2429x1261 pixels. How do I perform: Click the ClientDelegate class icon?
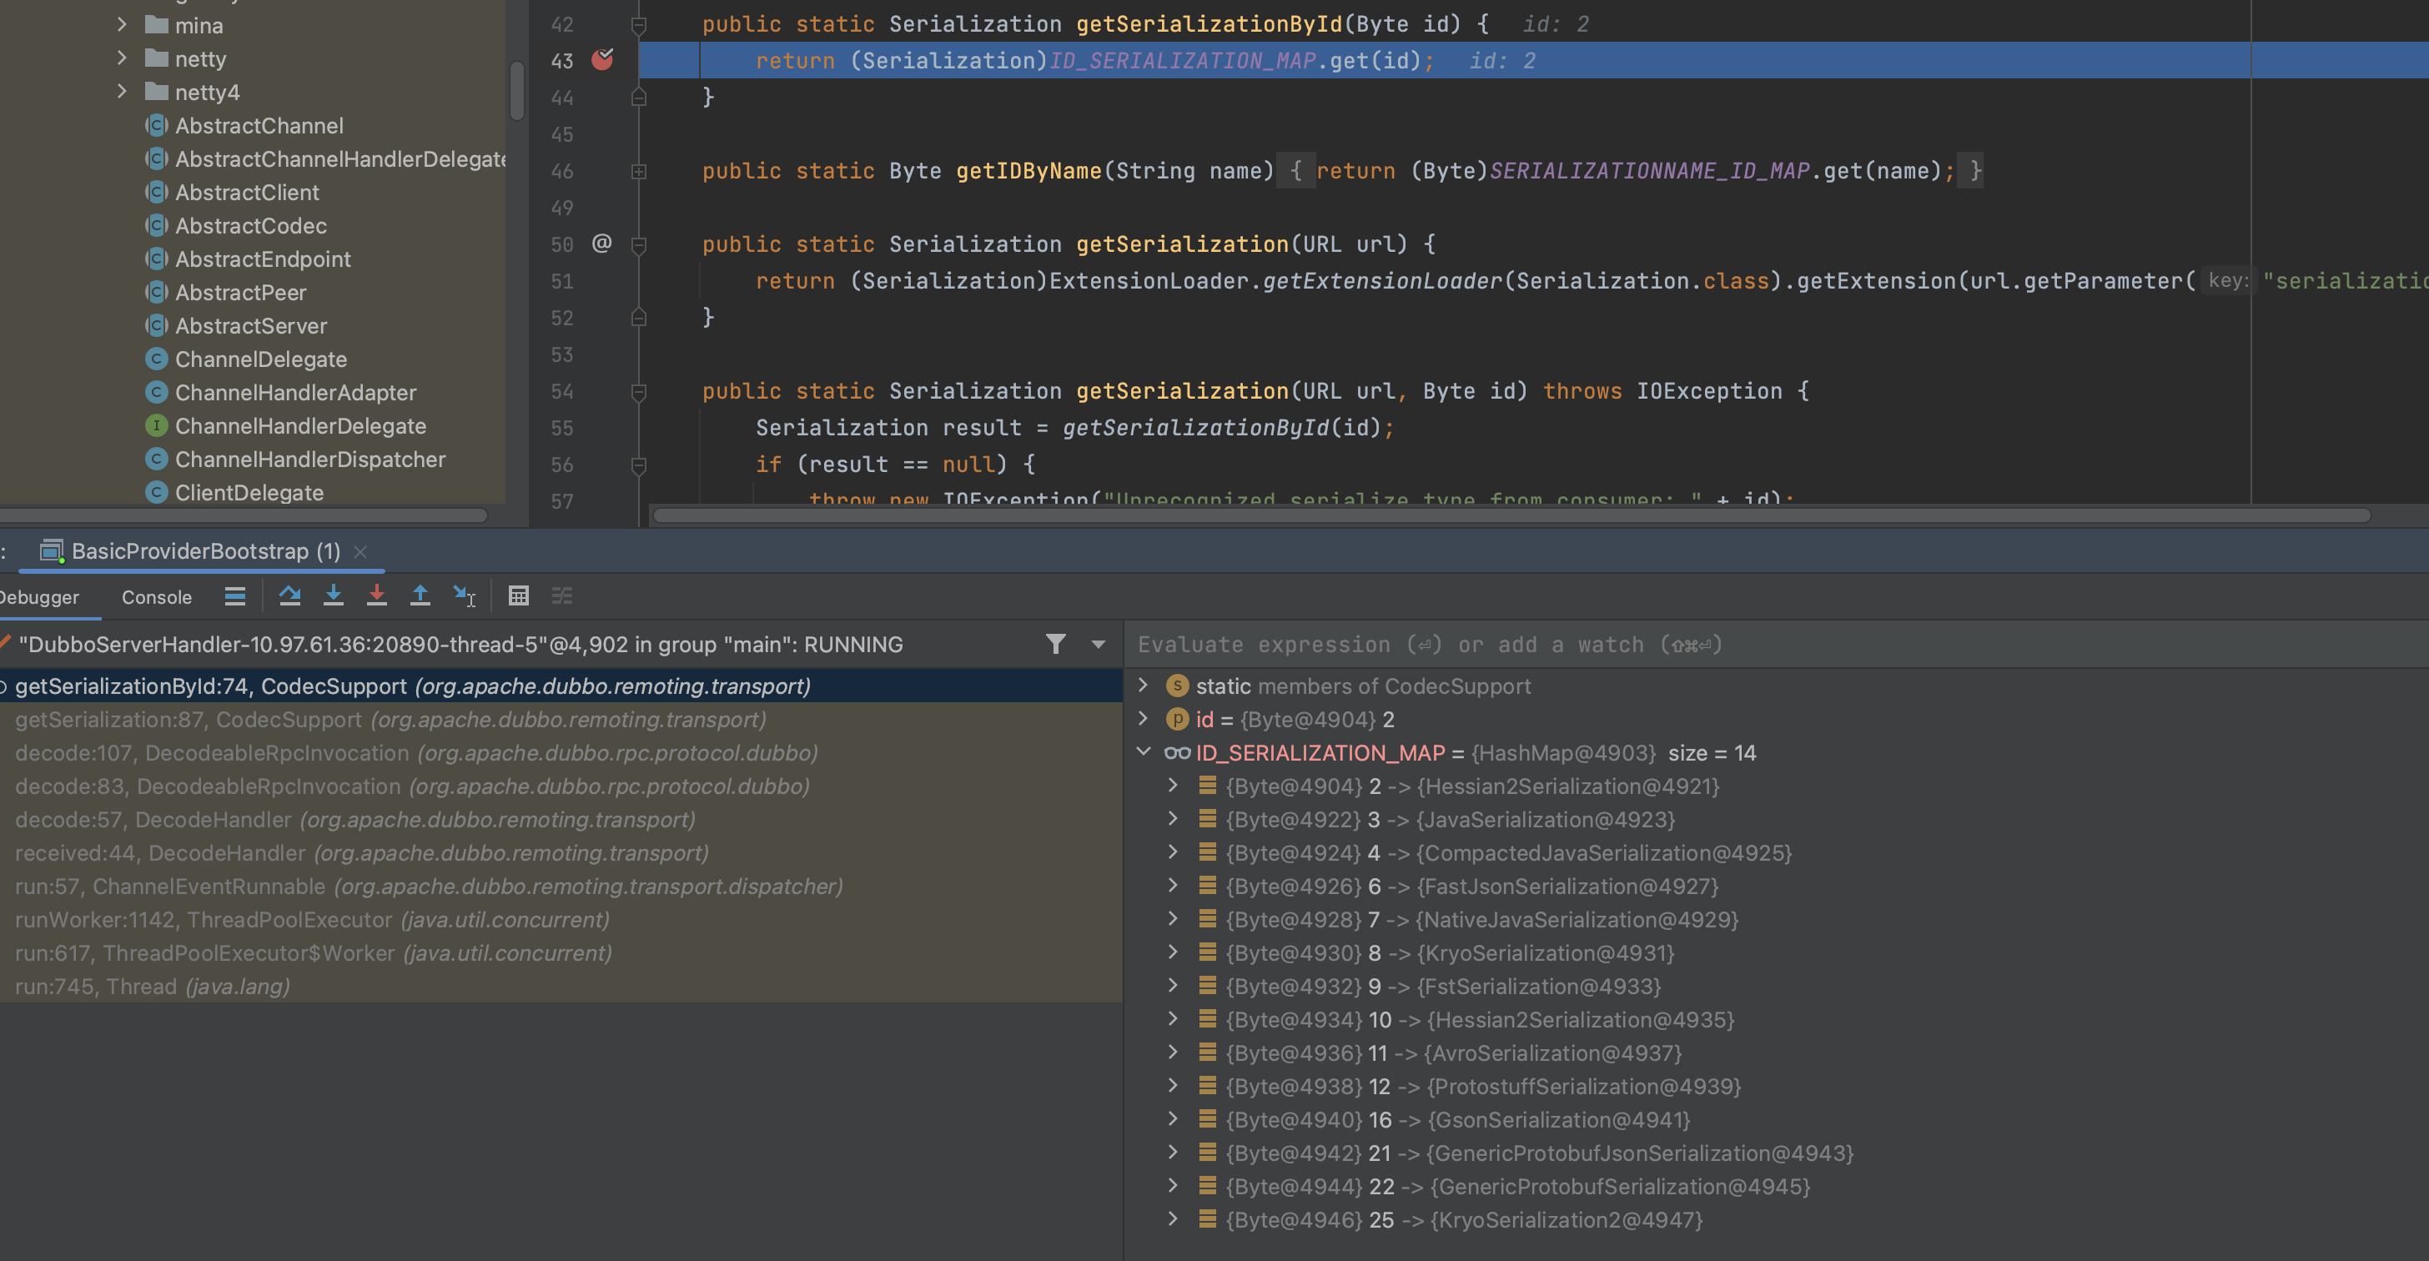click(157, 493)
